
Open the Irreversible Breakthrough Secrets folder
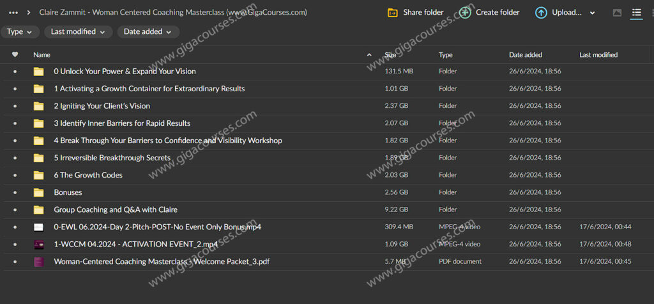pos(112,158)
